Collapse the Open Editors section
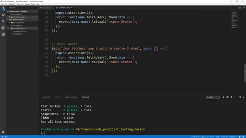The image size is (246, 138). point(14,11)
